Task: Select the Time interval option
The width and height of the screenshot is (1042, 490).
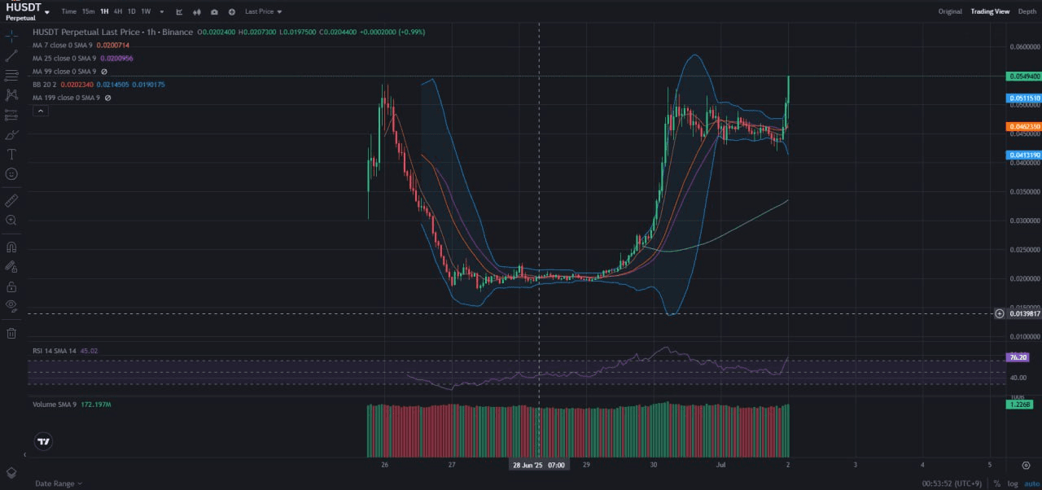Action: click(68, 11)
